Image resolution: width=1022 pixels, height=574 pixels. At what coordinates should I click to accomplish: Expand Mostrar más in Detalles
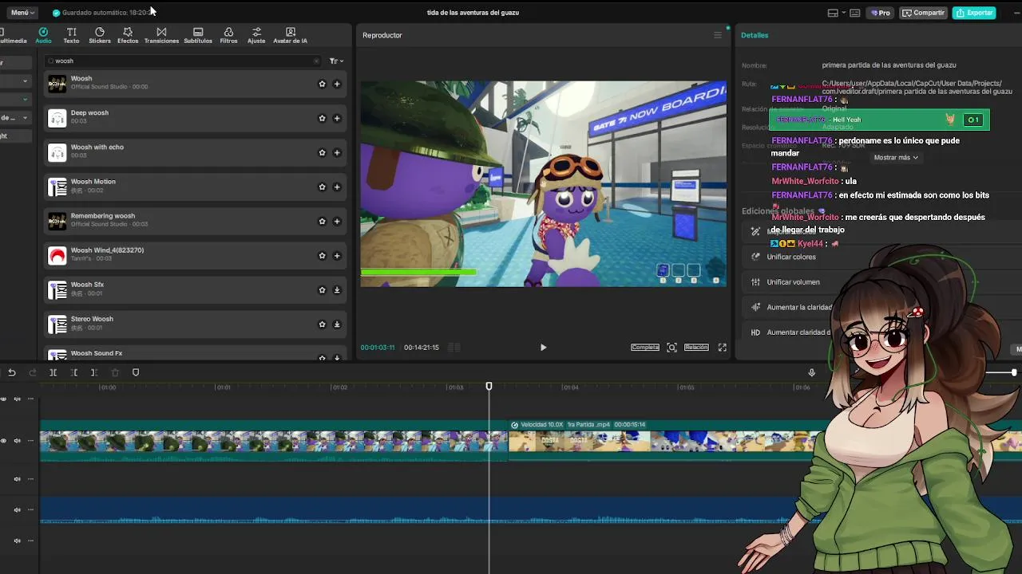tap(896, 158)
